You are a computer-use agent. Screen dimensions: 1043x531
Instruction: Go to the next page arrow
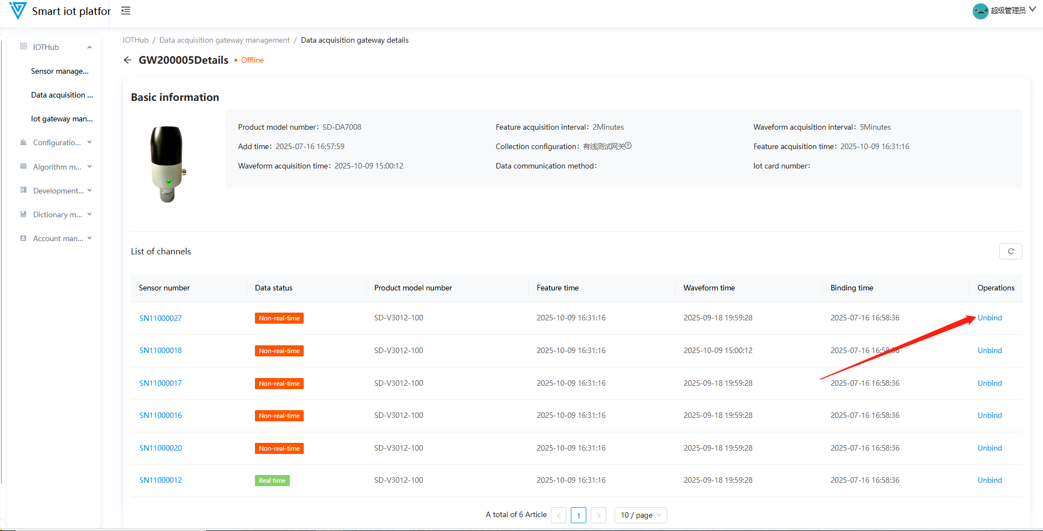click(598, 515)
